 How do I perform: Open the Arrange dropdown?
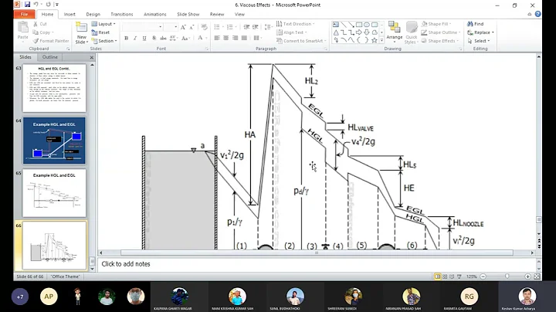click(x=395, y=31)
